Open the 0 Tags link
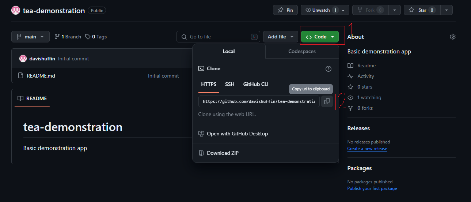 (x=96, y=37)
